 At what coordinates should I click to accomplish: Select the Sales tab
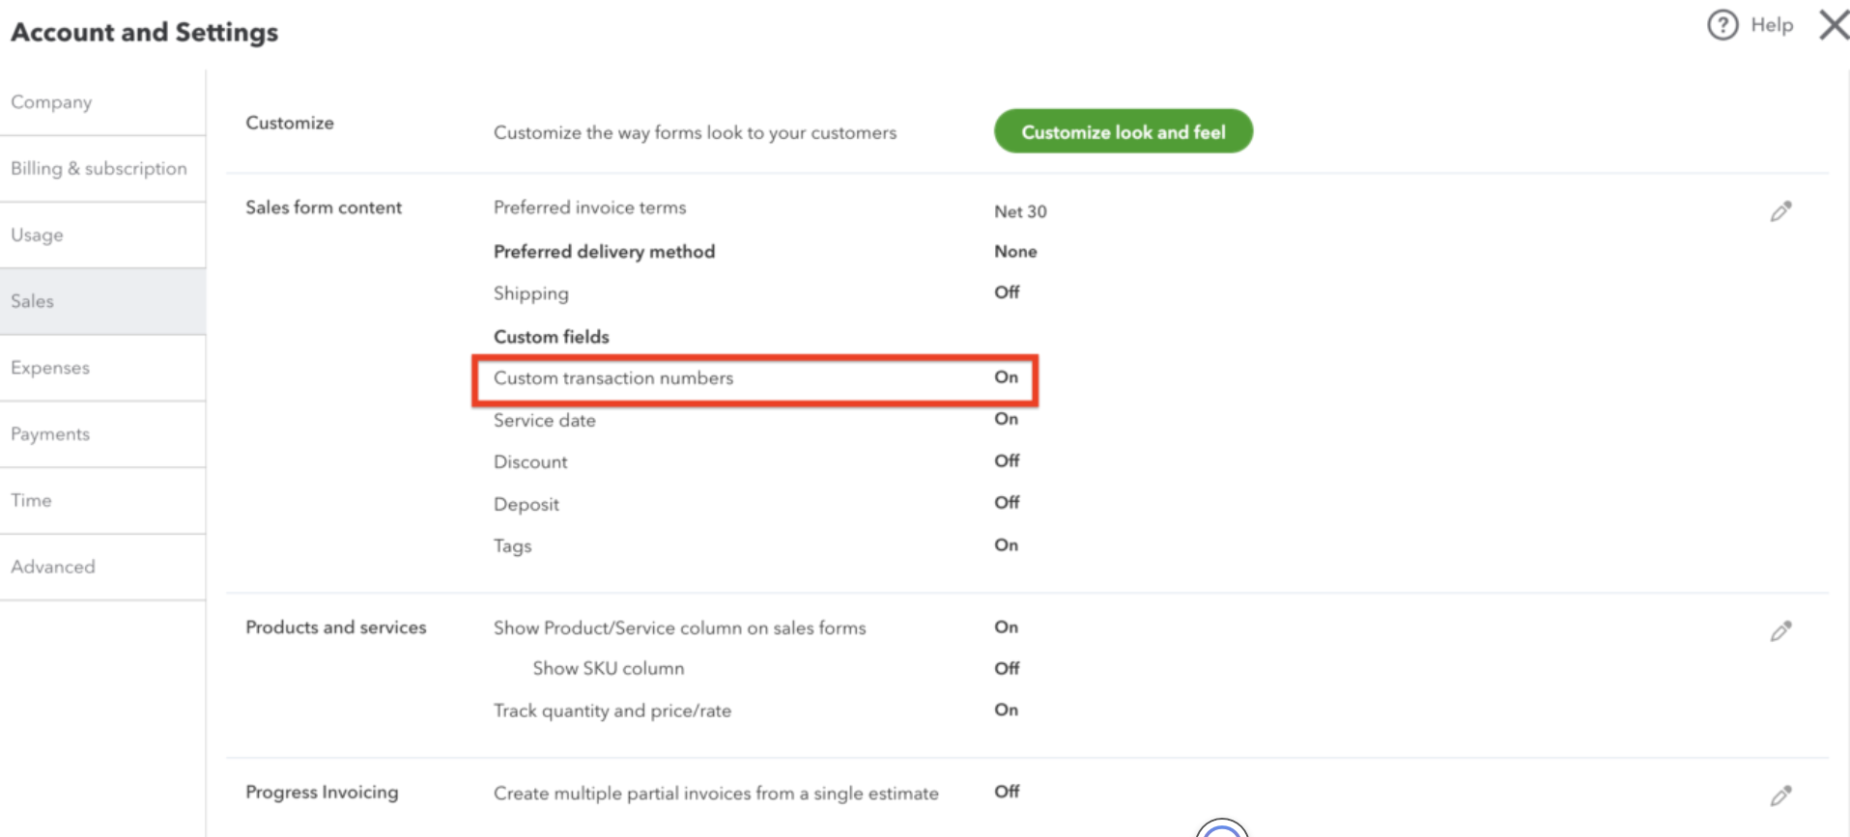[x=102, y=301]
